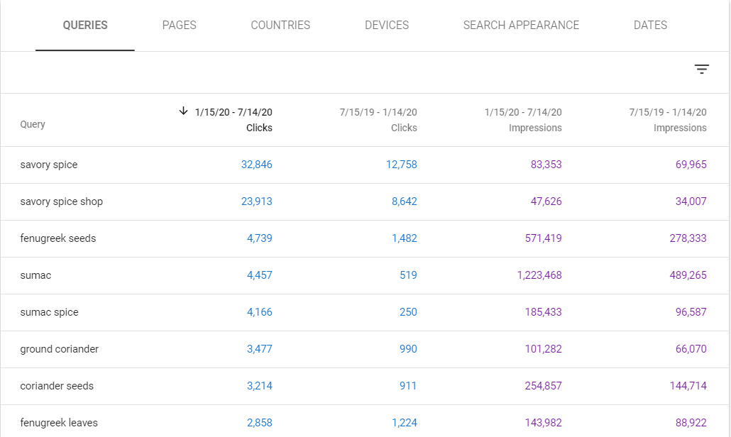The image size is (731, 437).
Task: Click the 'ground coriander' query row
Action: click(x=60, y=349)
